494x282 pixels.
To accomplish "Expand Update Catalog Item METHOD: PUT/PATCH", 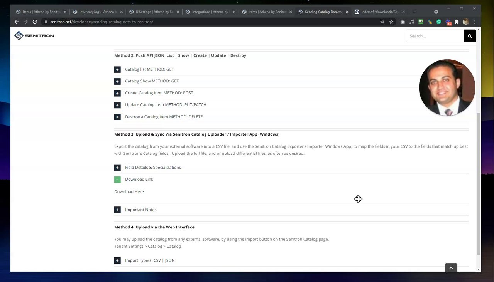I will click(x=291, y=105).
